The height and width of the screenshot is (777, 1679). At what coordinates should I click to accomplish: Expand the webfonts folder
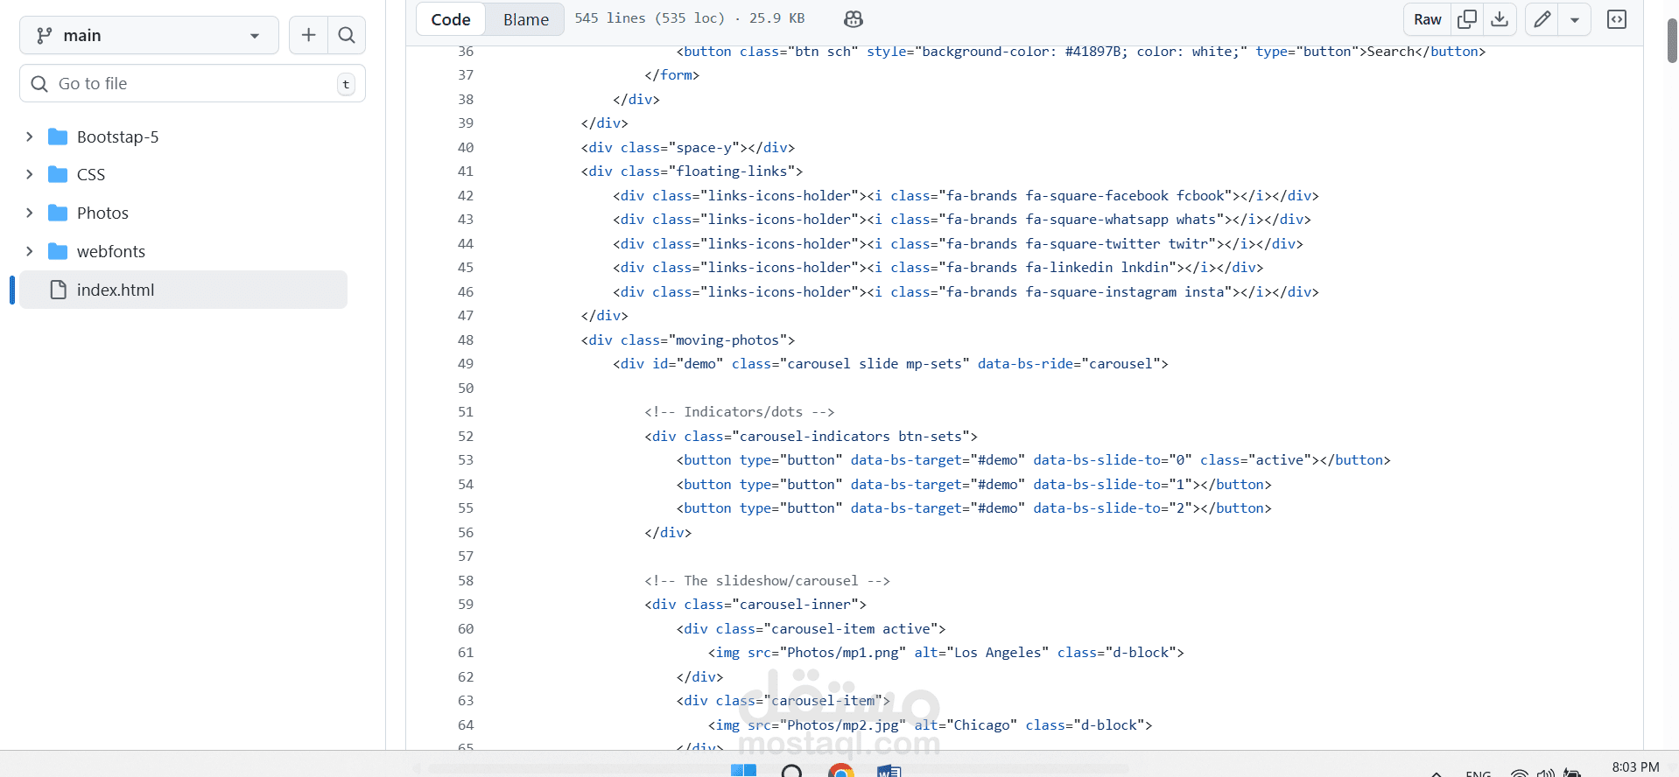point(30,251)
